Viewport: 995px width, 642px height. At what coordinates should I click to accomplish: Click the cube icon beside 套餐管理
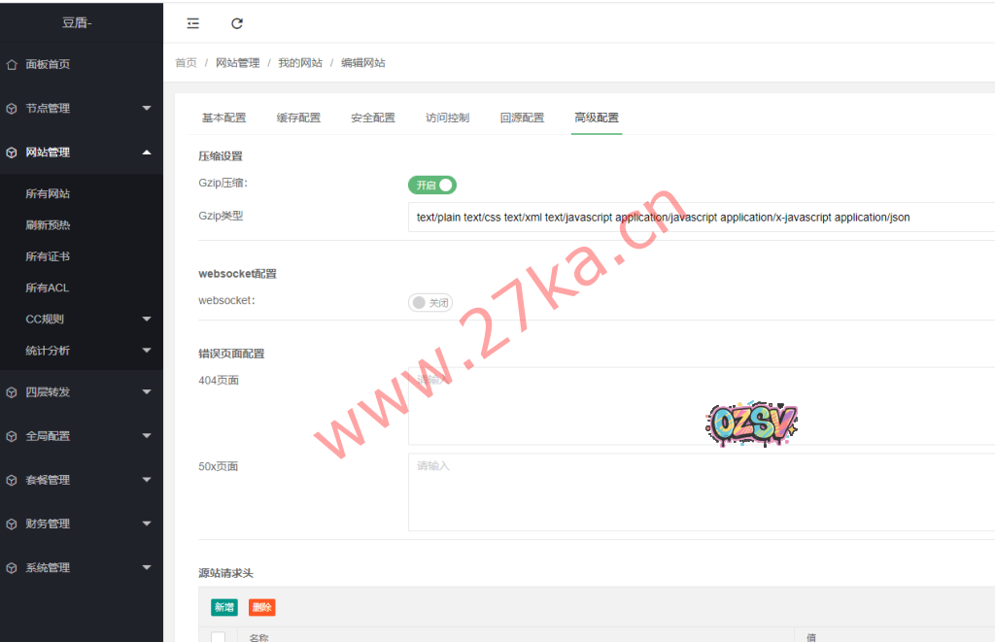pos(12,480)
